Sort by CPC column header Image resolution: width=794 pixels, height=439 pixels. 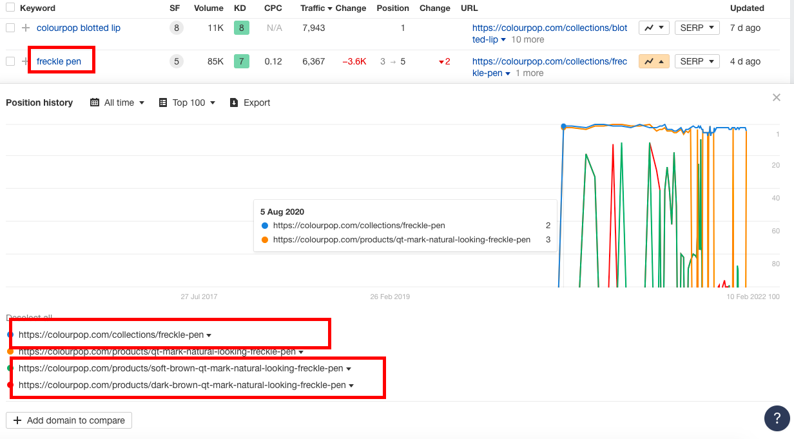click(x=273, y=8)
